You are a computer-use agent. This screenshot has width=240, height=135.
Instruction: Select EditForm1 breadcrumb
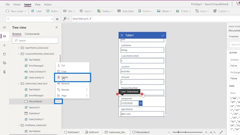pos(92,132)
